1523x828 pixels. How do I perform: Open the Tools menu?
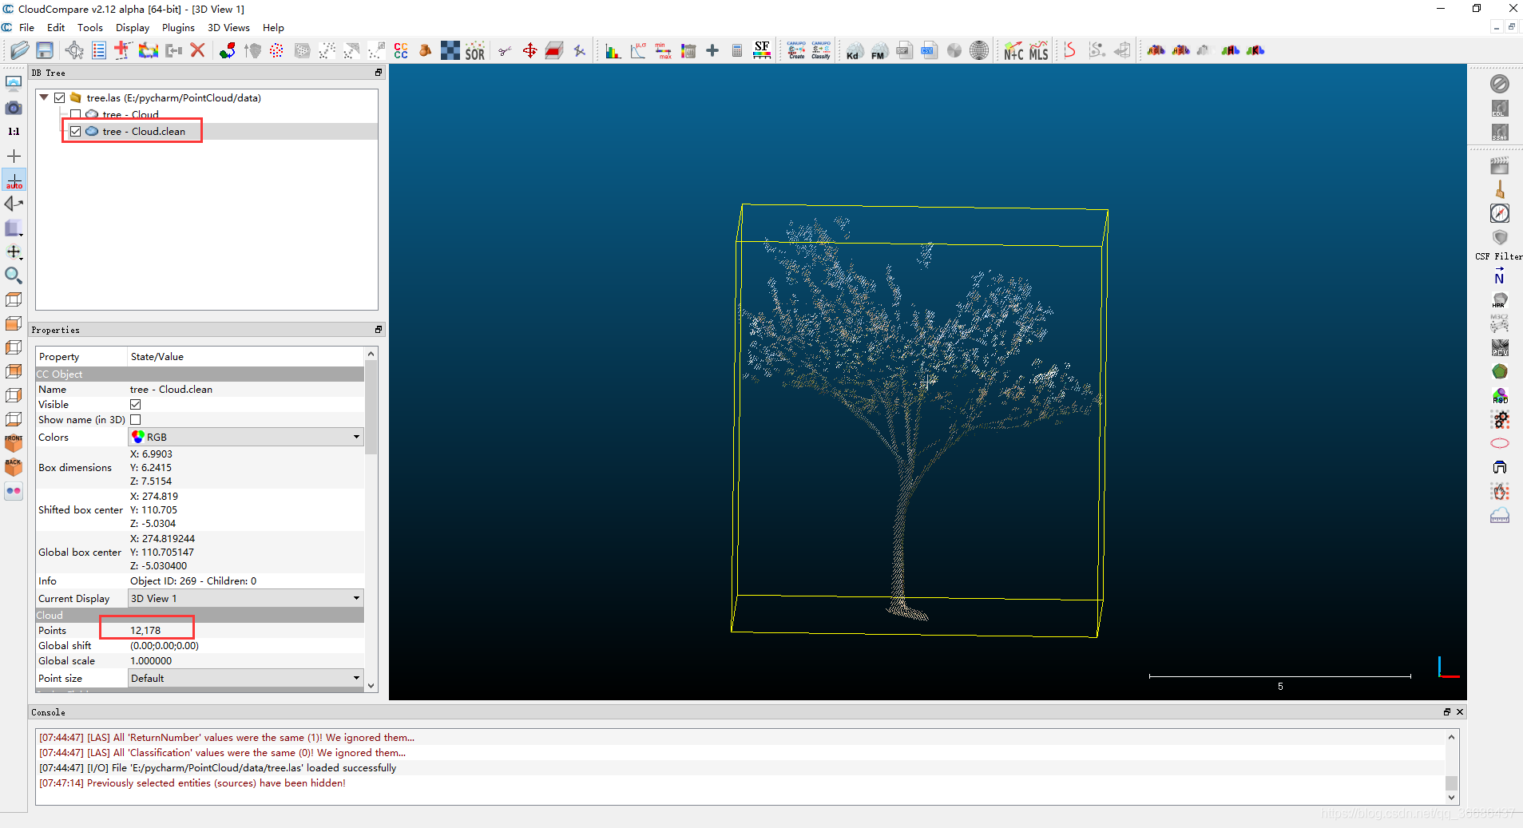click(x=90, y=27)
